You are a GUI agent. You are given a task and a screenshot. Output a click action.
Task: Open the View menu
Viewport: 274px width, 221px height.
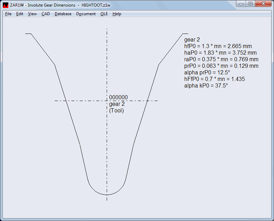(x=32, y=14)
